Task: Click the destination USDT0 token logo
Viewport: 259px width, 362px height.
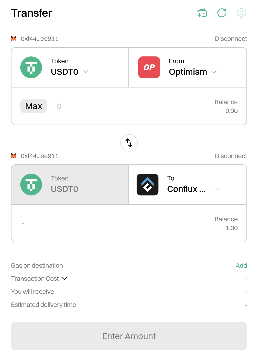Action: [31, 185]
